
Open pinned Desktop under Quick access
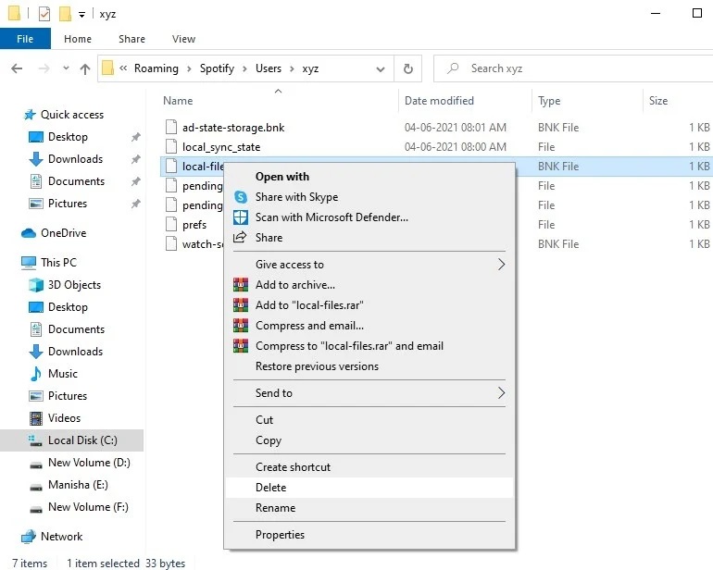click(x=68, y=137)
